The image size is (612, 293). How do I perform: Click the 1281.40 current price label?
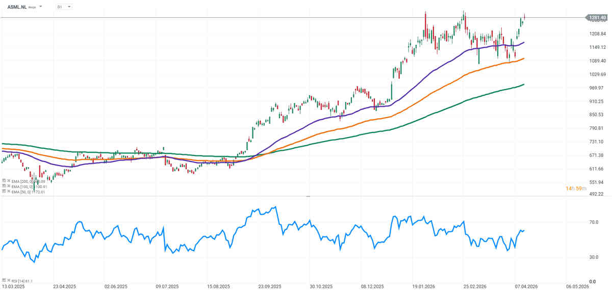point(597,18)
